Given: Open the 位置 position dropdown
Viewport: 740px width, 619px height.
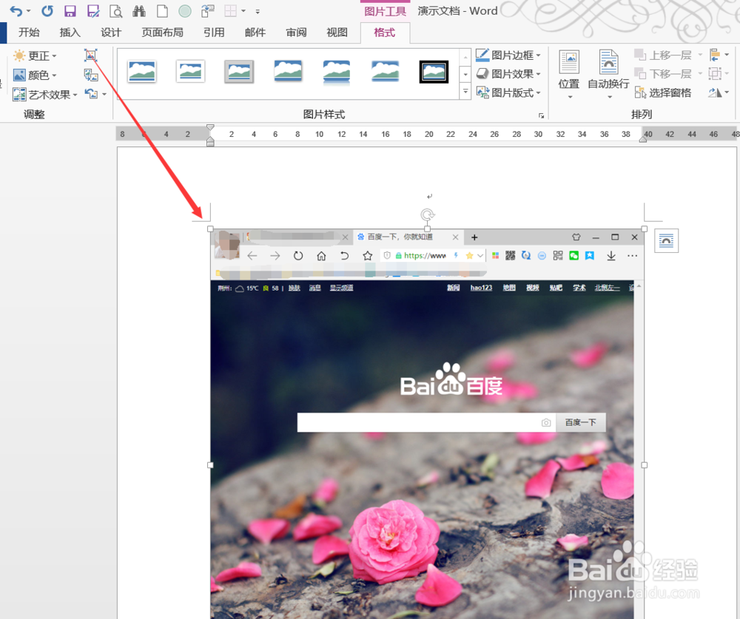Looking at the screenshot, I should (568, 74).
